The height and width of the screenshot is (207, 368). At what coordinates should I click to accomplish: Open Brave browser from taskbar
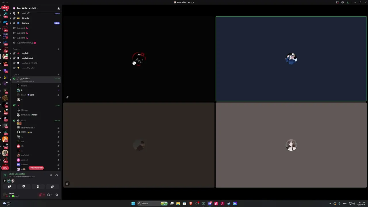(x=191, y=204)
